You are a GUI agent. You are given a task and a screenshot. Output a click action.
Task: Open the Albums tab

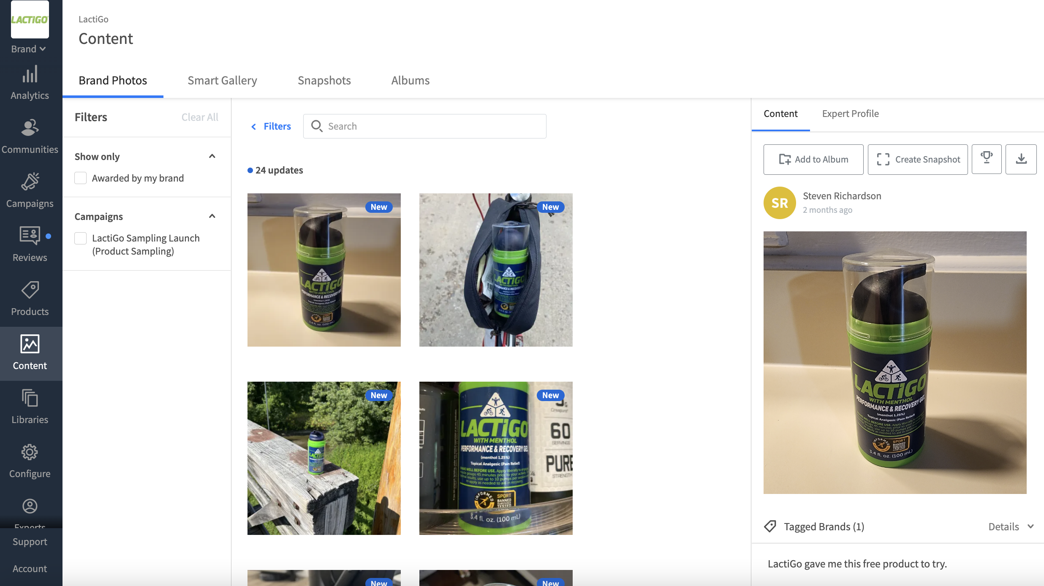[410, 80]
